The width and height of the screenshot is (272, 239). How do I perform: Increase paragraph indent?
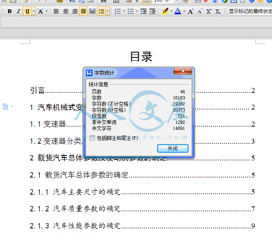152,11
